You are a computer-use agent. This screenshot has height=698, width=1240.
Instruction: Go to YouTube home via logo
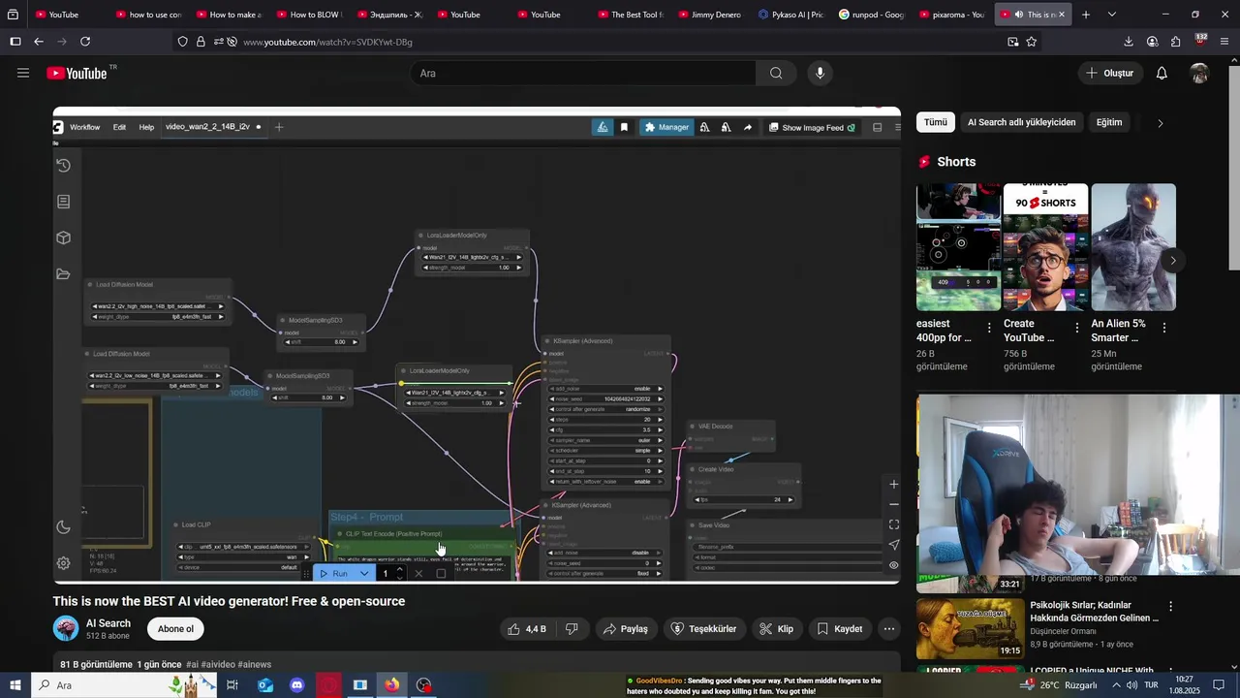pos(77,74)
